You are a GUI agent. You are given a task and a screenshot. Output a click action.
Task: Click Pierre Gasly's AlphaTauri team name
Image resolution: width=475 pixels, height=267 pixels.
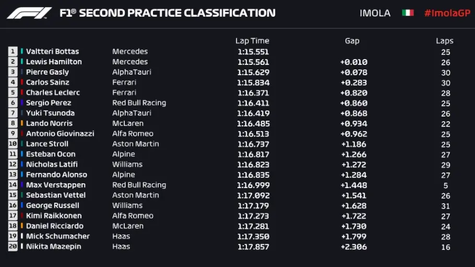coord(132,72)
